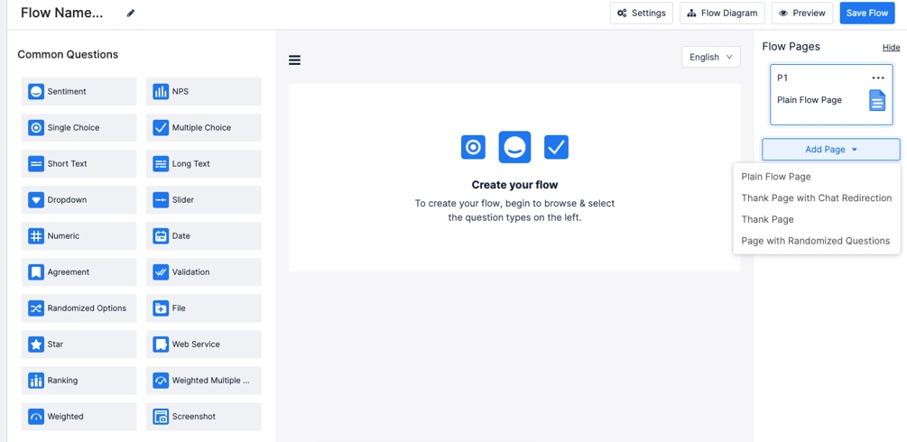This screenshot has width=907, height=442.
Task: Select the File upload question type
Action: (204, 308)
